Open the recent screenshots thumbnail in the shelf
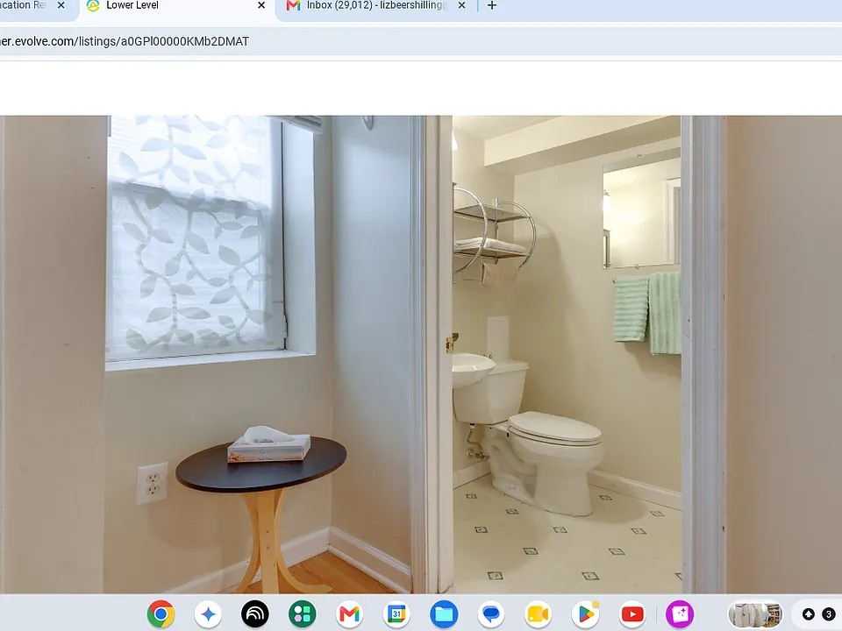This screenshot has width=842, height=631. (755, 613)
